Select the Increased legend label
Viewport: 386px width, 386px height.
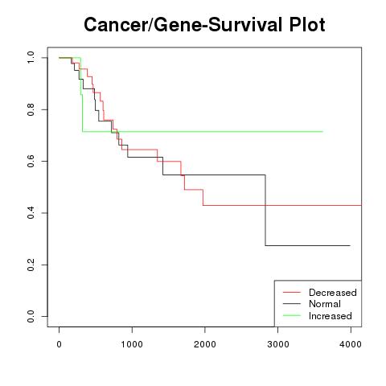331,316
